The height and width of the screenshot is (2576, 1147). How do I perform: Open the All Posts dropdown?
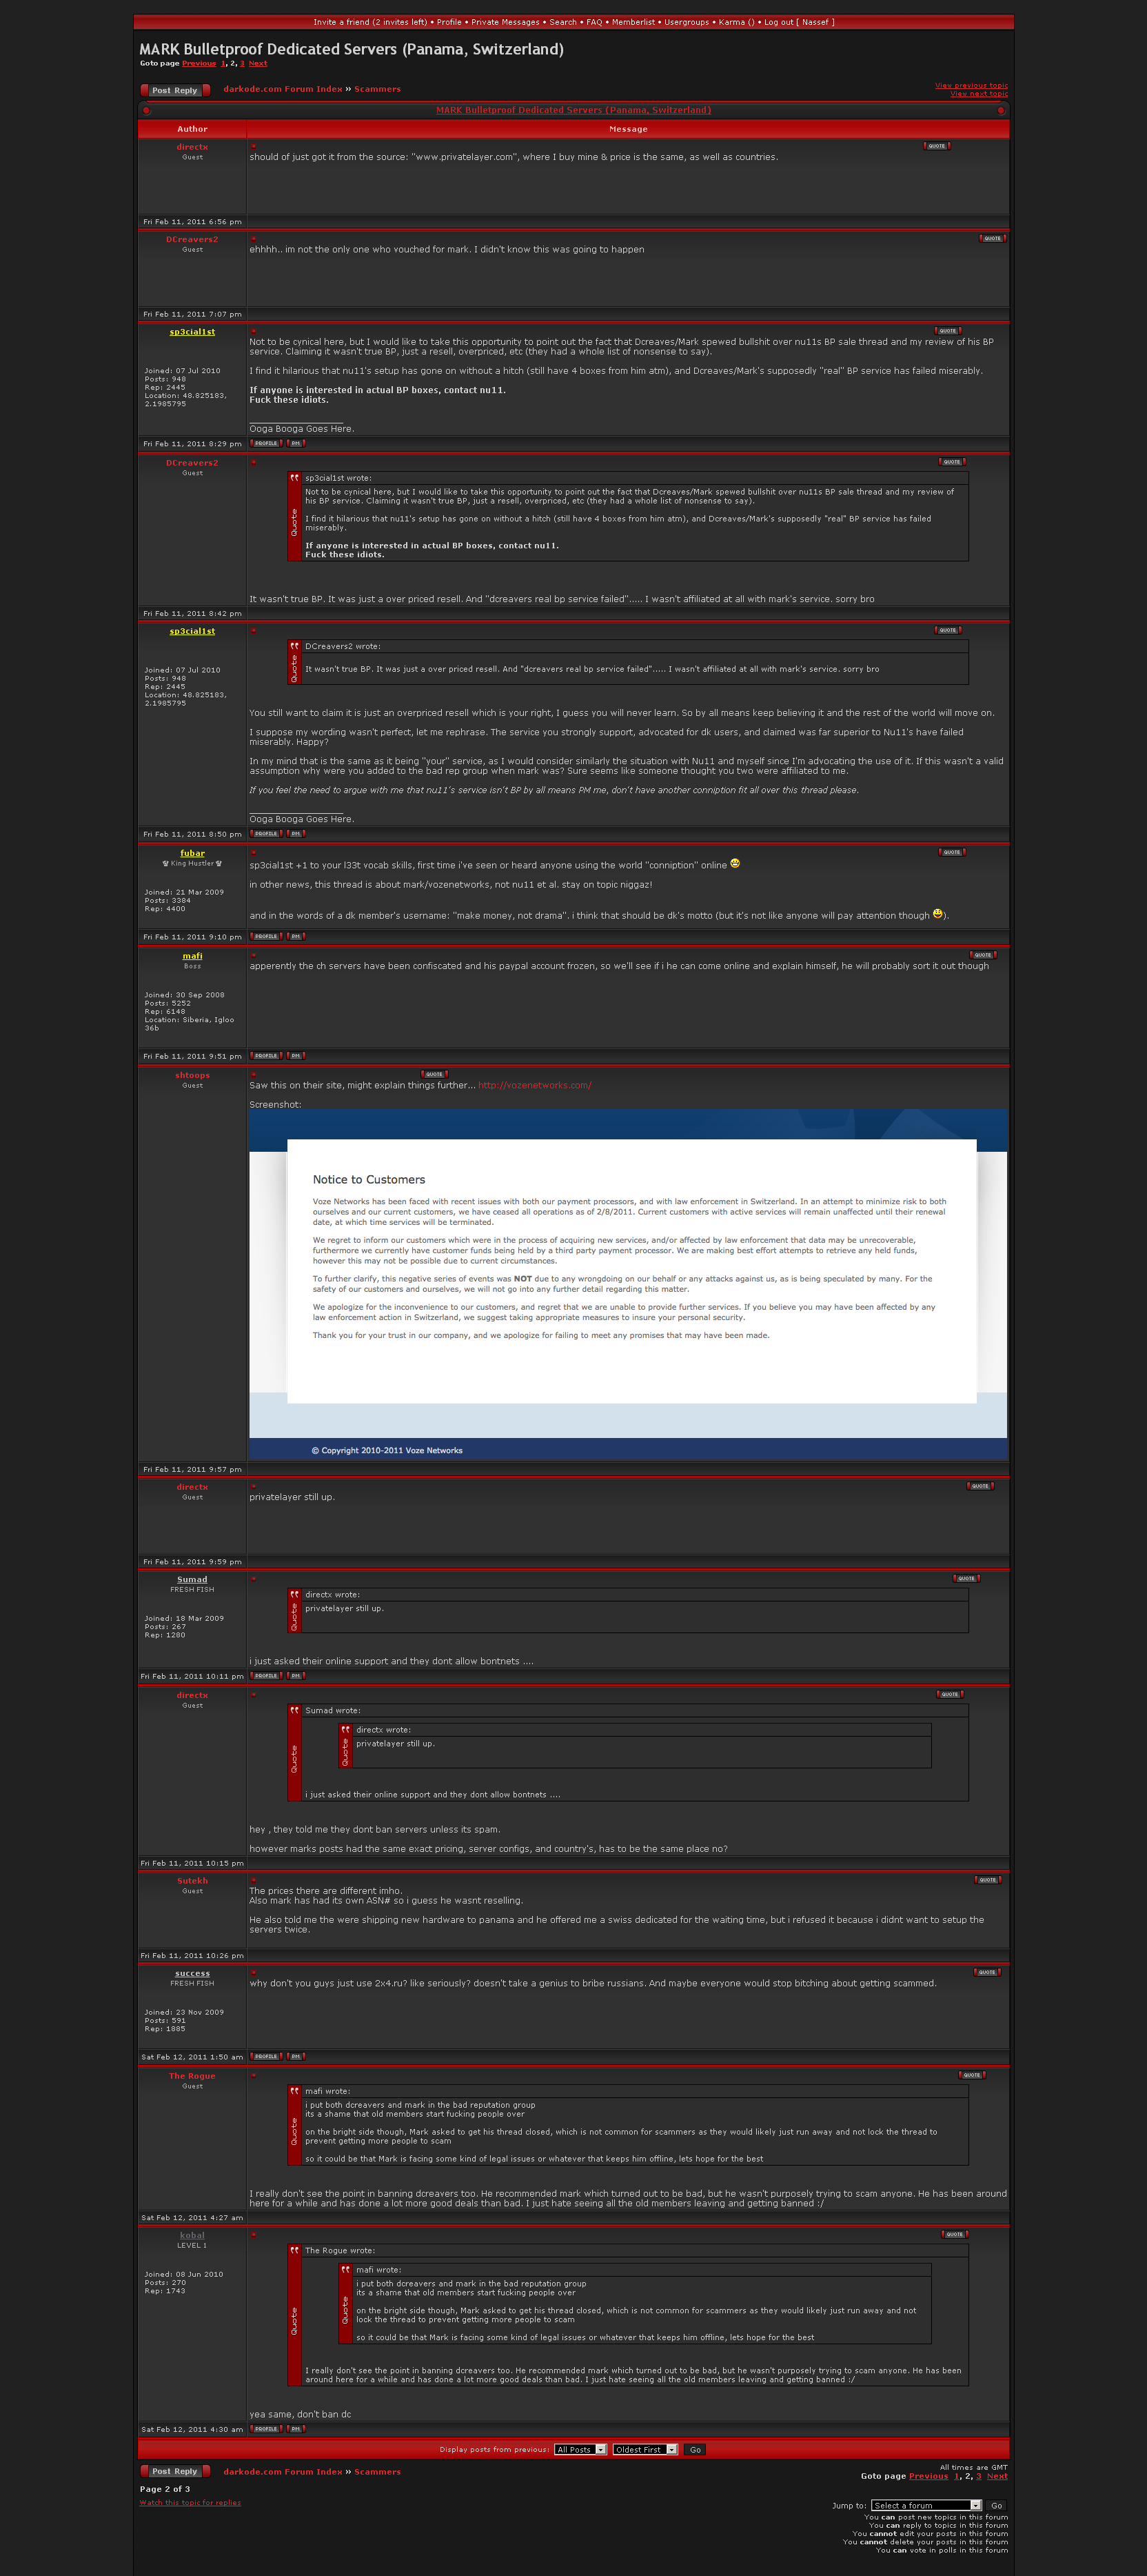(x=580, y=2449)
